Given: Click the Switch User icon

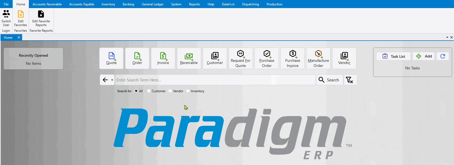Looking at the screenshot, I should point(6,14).
